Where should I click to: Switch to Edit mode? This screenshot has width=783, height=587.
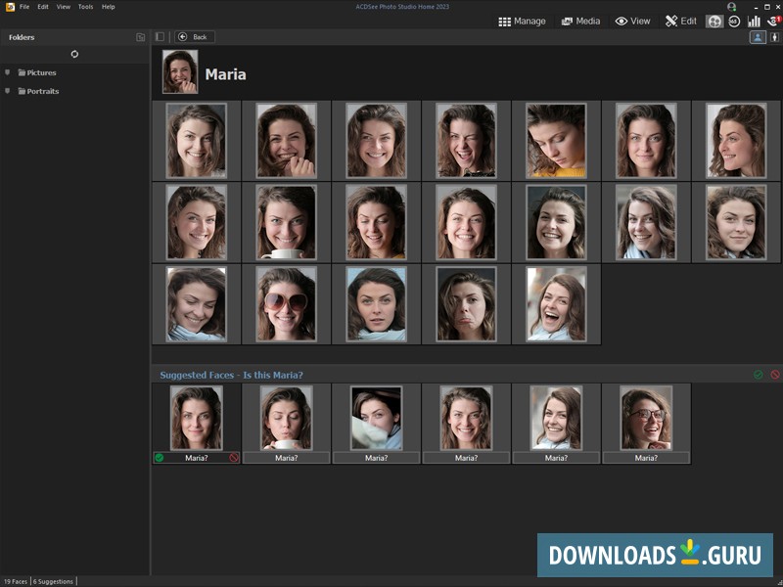(x=681, y=21)
